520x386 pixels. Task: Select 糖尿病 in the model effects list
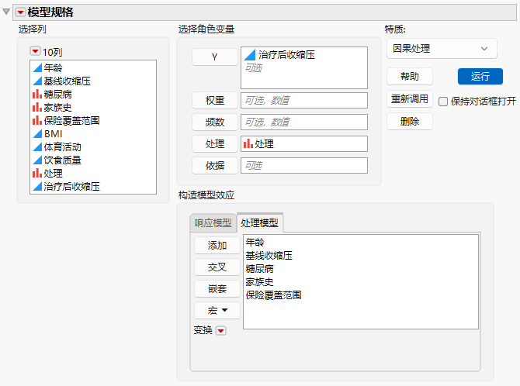(x=260, y=269)
